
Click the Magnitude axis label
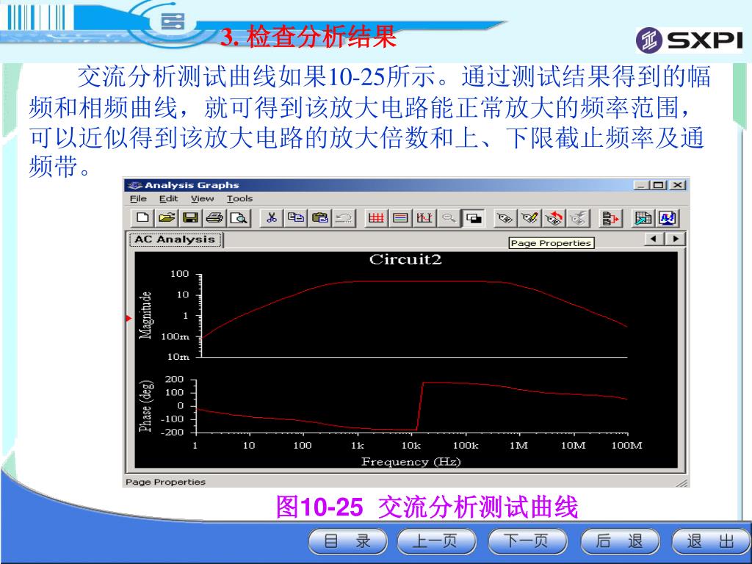(145, 315)
